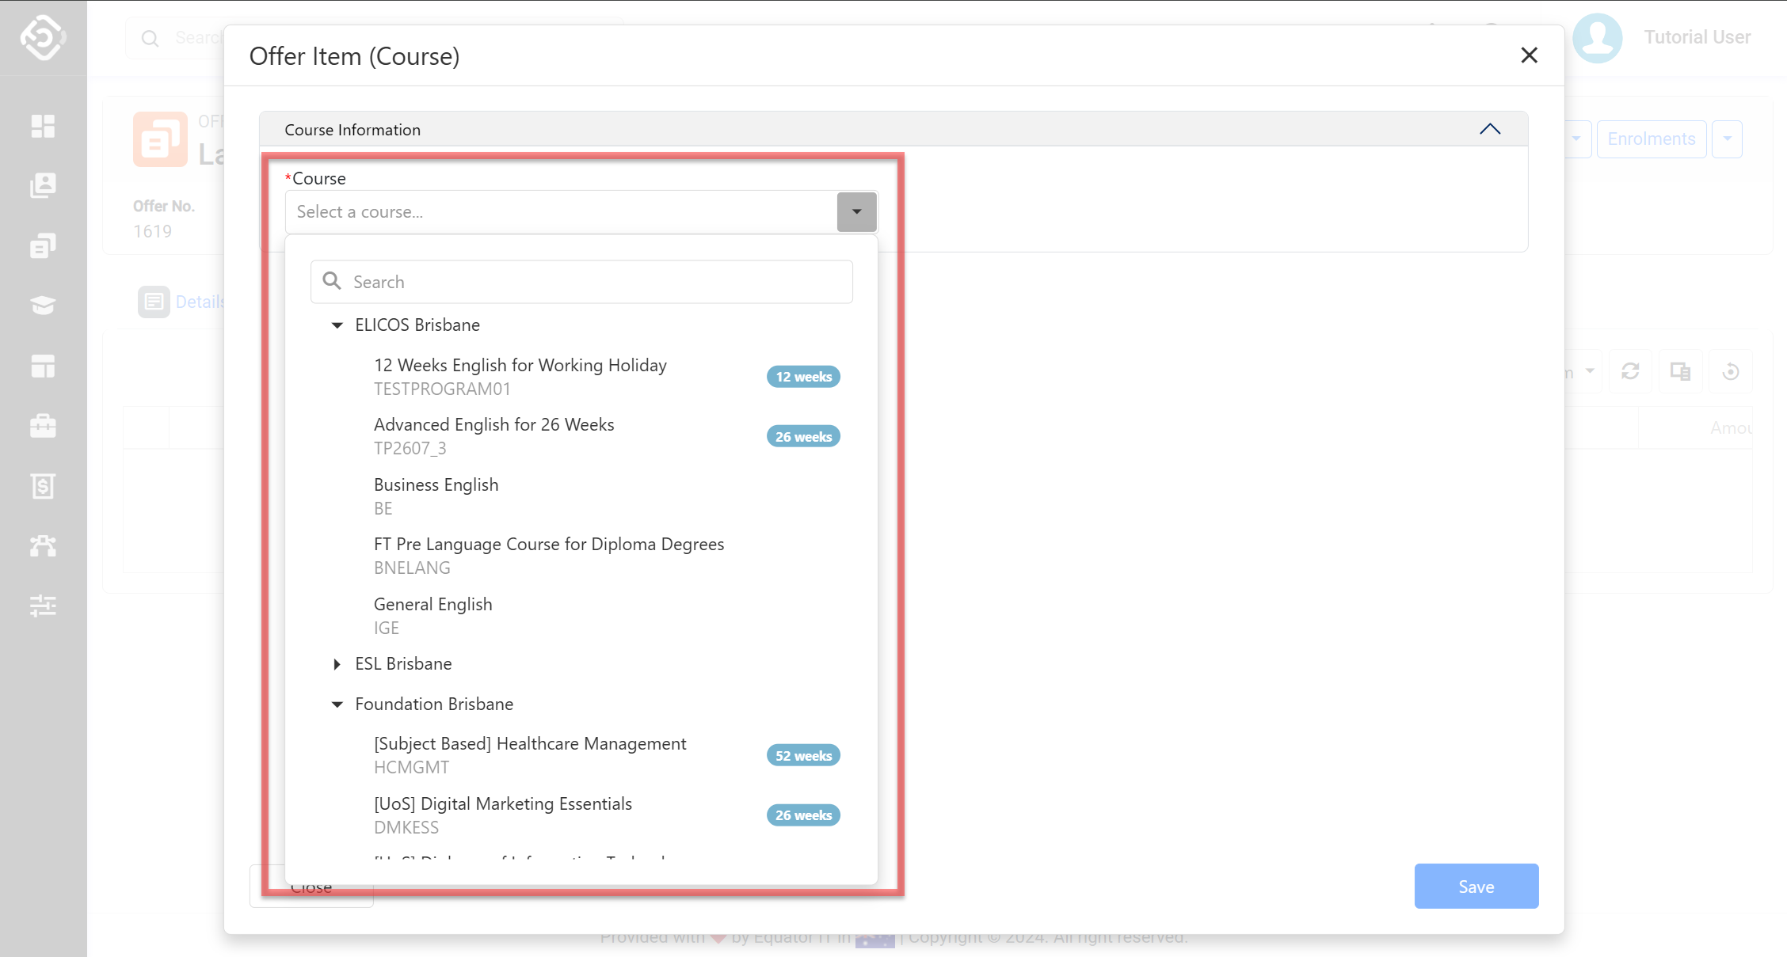Click the Save button
The height and width of the screenshot is (957, 1787).
[1476, 886]
